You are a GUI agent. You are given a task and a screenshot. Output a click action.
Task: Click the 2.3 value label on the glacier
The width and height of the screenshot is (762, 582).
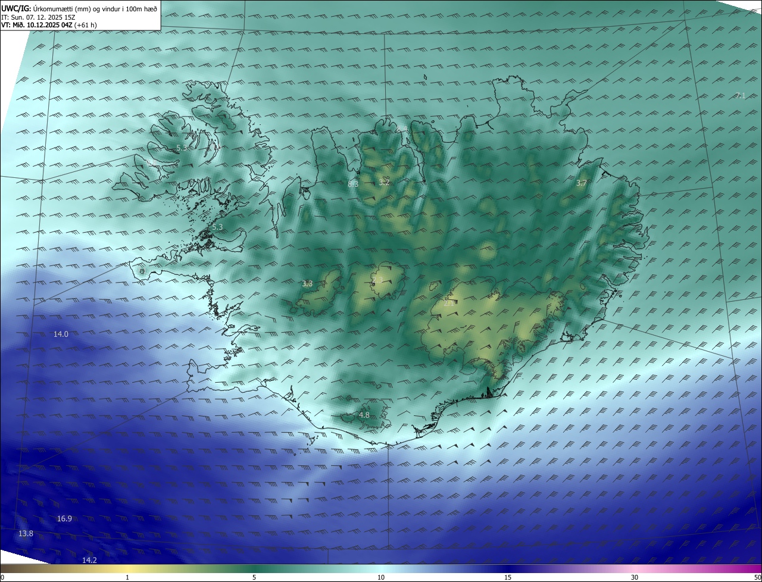(x=377, y=279)
